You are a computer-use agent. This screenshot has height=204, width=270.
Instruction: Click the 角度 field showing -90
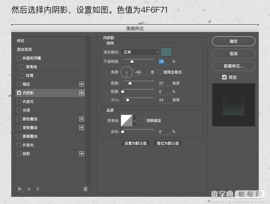142,72
